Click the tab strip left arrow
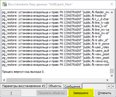The width and height of the screenshot is (116, 97). tap(109, 86)
